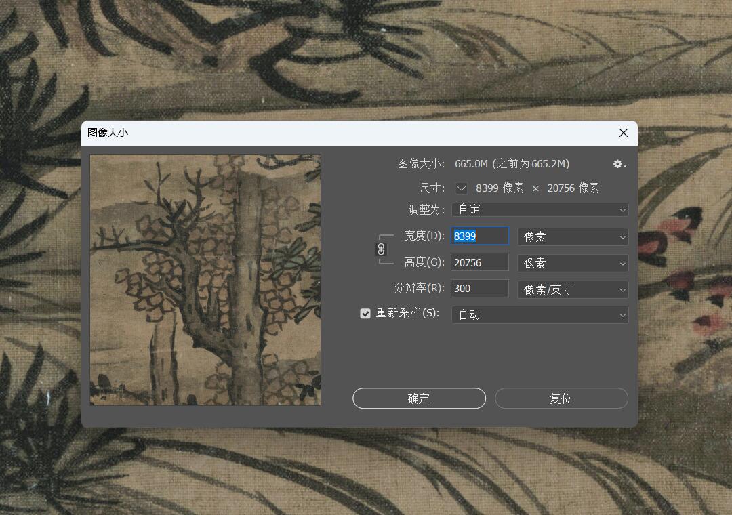Click the 调整为 label
732x515 pixels.
point(427,209)
